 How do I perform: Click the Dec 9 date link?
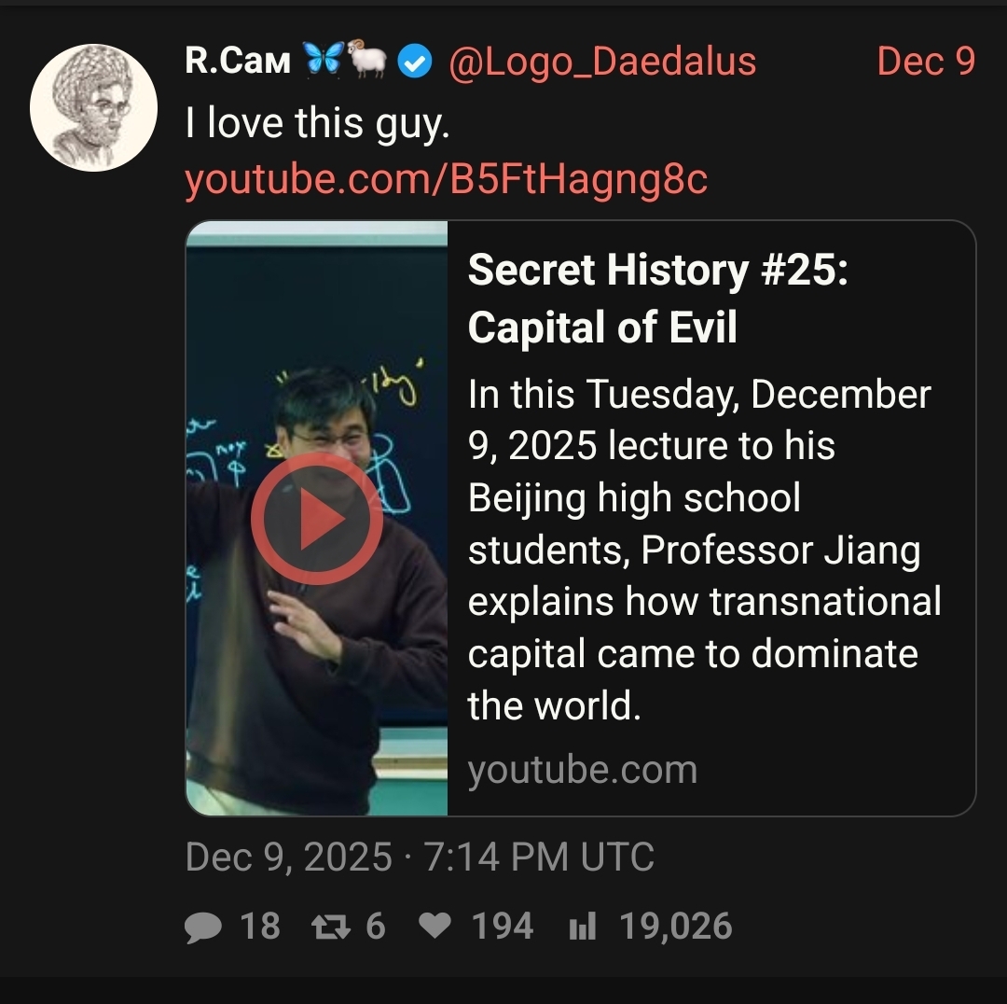[926, 61]
